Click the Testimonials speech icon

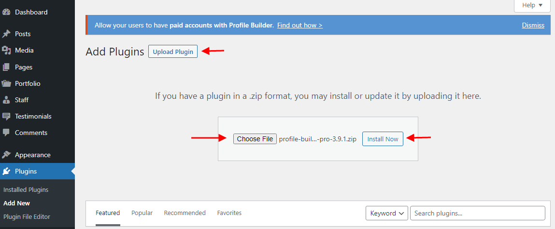[6, 116]
